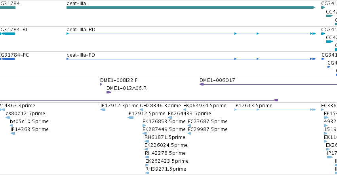Image resolution: width=337 pixels, height=175 pixels.
Task: Select the DME1-012A06.R label text
Action: point(127,88)
